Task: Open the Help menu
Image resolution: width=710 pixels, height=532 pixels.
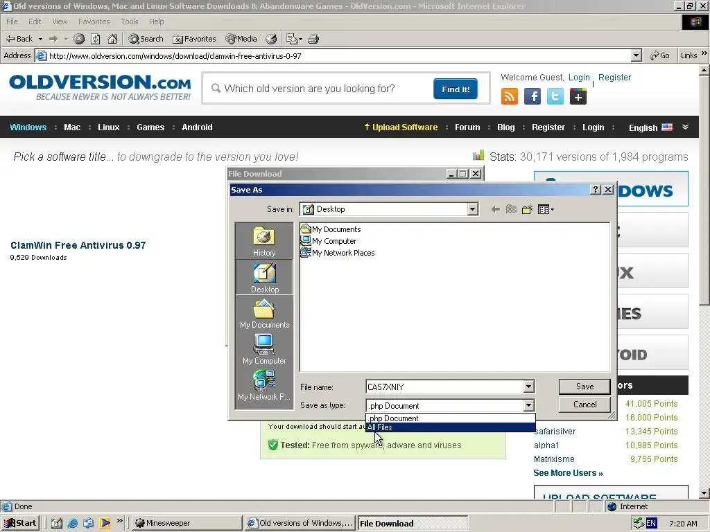Action: tap(156, 21)
